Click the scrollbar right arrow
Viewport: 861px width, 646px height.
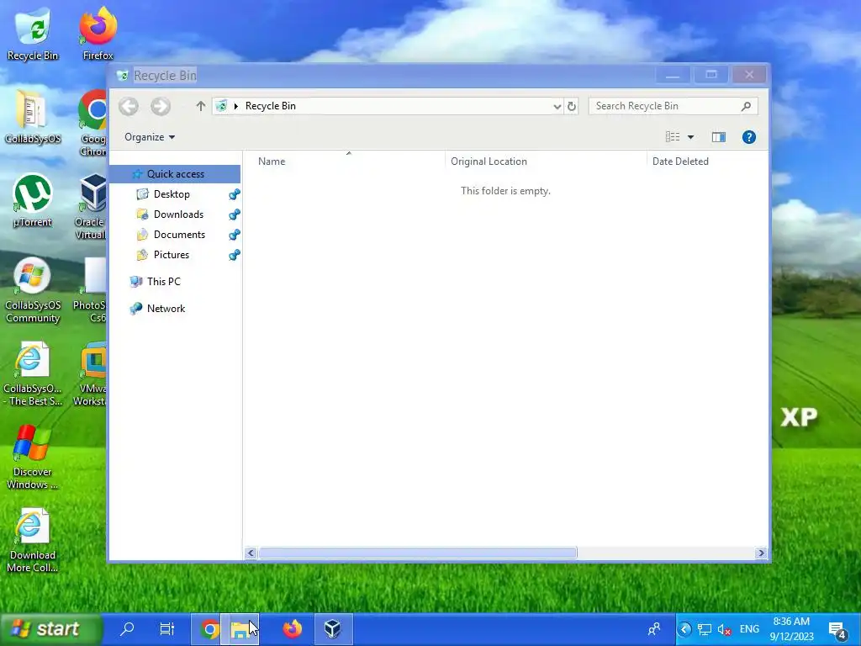point(760,553)
